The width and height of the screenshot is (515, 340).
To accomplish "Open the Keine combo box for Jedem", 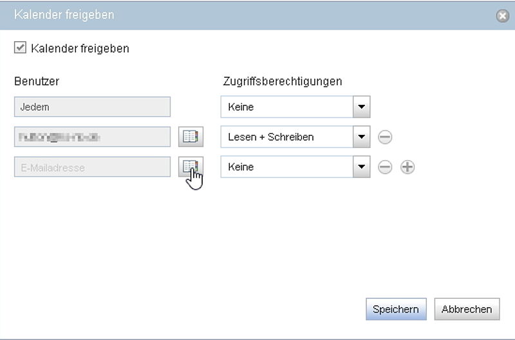I will point(295,107).
